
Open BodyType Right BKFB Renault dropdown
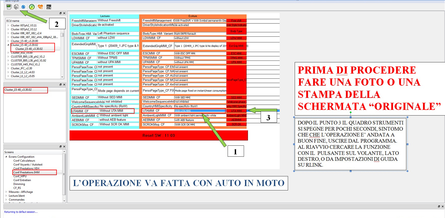point(200,34)
